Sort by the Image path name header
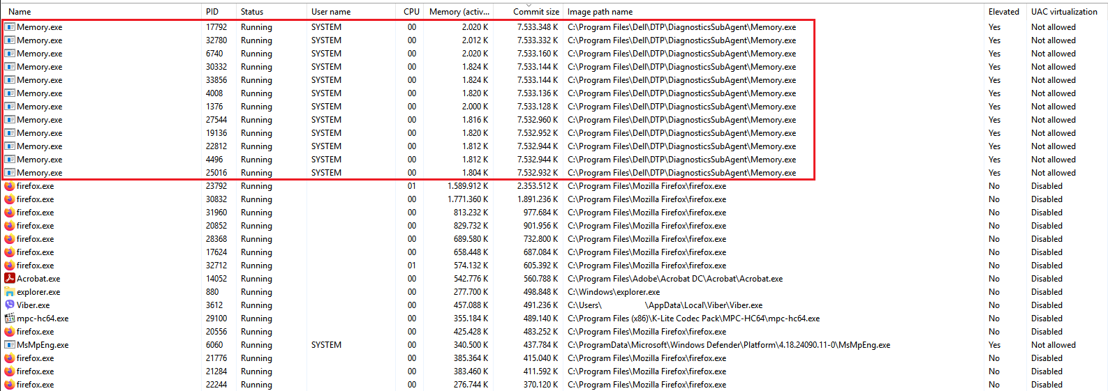This screenshot has width=1108, height=391. pyautogui.click(x=600, y=12)
